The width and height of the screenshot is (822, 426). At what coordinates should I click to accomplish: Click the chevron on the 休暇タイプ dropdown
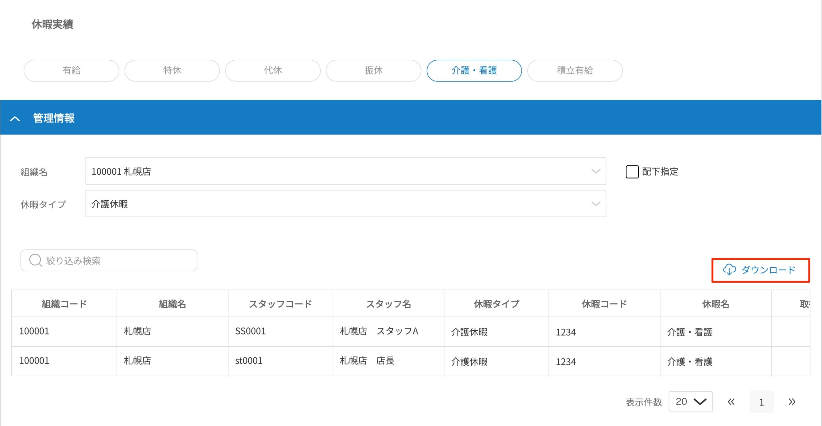coord(596,204)
